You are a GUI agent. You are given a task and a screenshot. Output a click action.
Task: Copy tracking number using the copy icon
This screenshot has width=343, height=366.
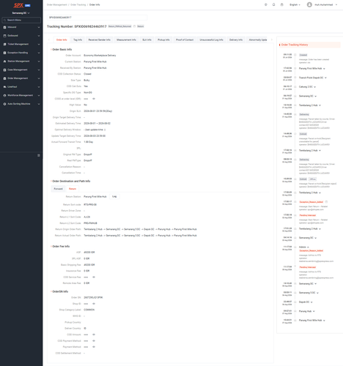[x=134, y=26]
